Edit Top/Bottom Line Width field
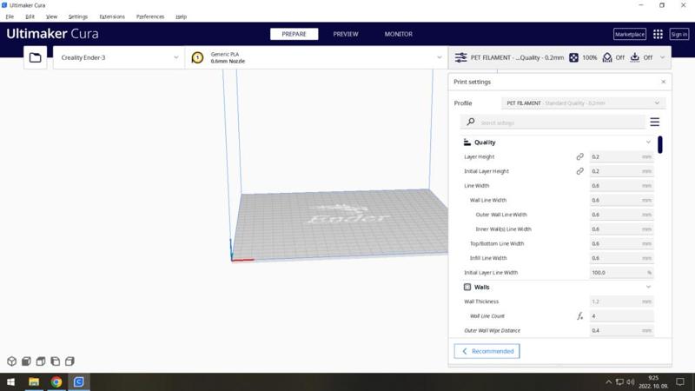The height and width of the screenshot is (391, 695). point(621,244)
